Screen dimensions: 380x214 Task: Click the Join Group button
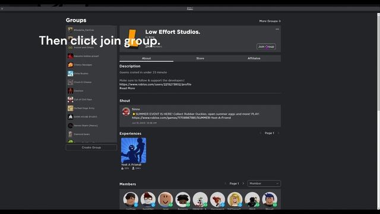[266, 46]
